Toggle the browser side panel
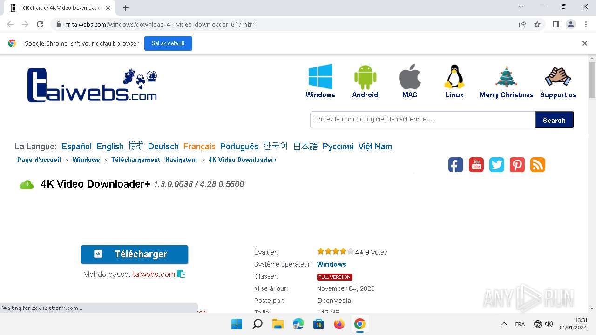Image resolution: width=596 pixels, height=335 pixels. (555, 24)
